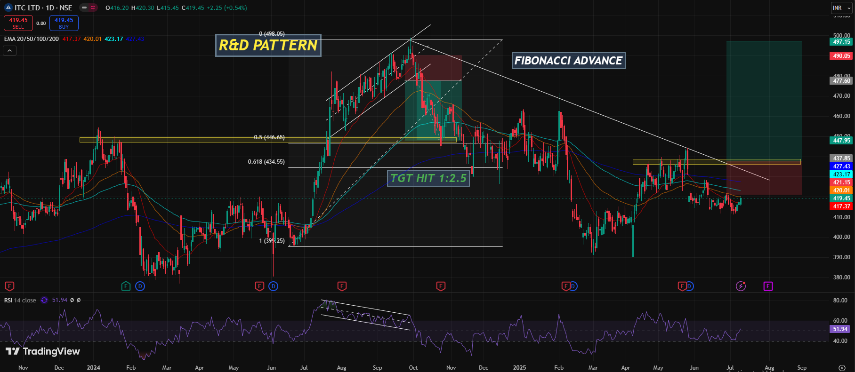
Task: Click the red earnings marker before Jun 2025
Action: tap(682, 286)
